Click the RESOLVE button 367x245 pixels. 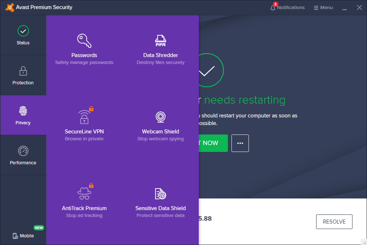(334, 222)
